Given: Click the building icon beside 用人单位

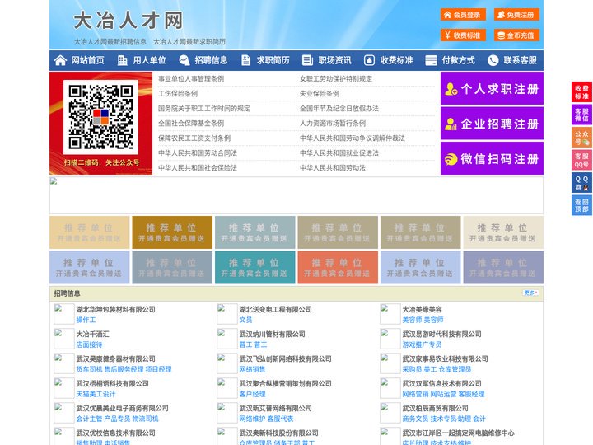Looking at the screenshot, I should click(122, 60).
